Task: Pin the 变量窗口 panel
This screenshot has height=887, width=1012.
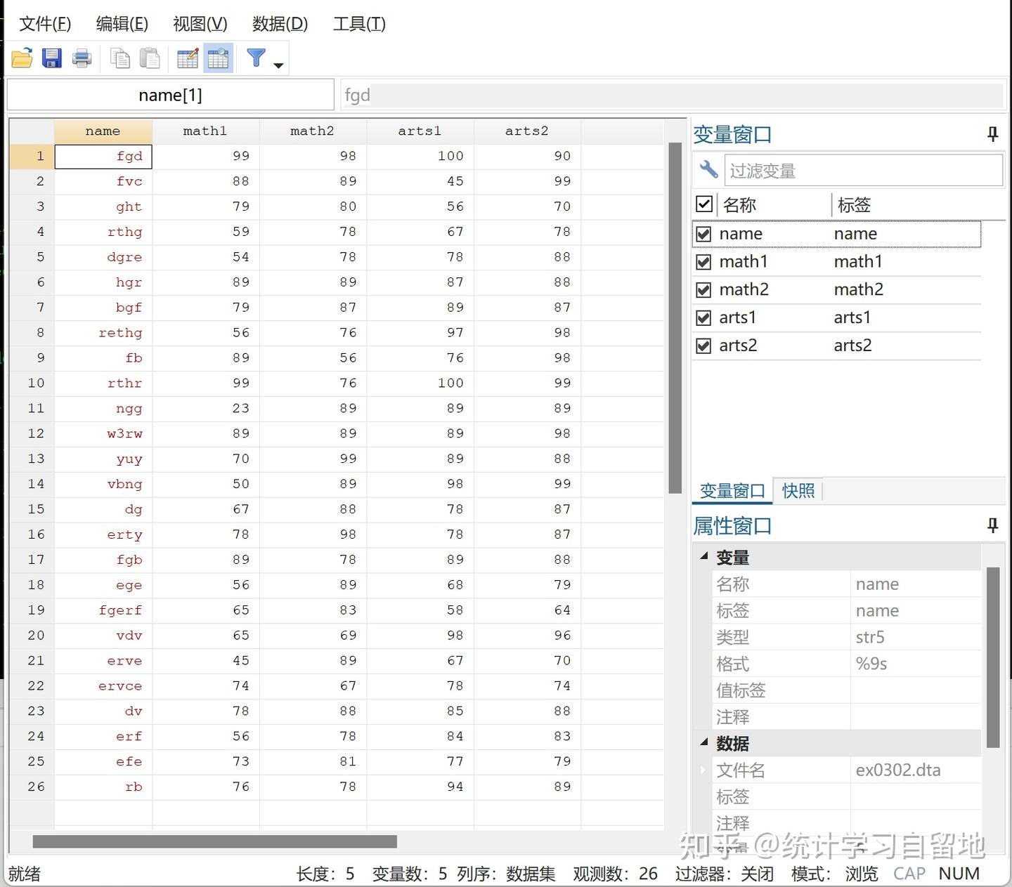Action: point(992,134)
